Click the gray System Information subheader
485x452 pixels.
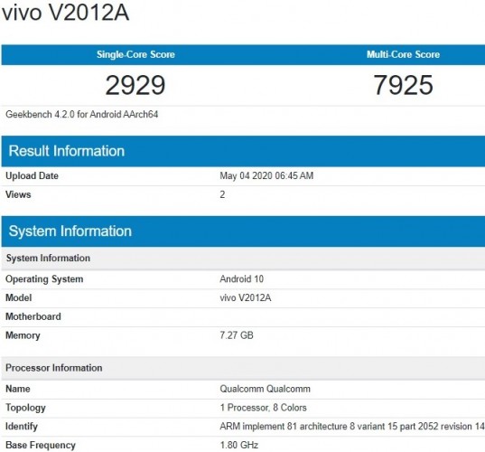243,259
